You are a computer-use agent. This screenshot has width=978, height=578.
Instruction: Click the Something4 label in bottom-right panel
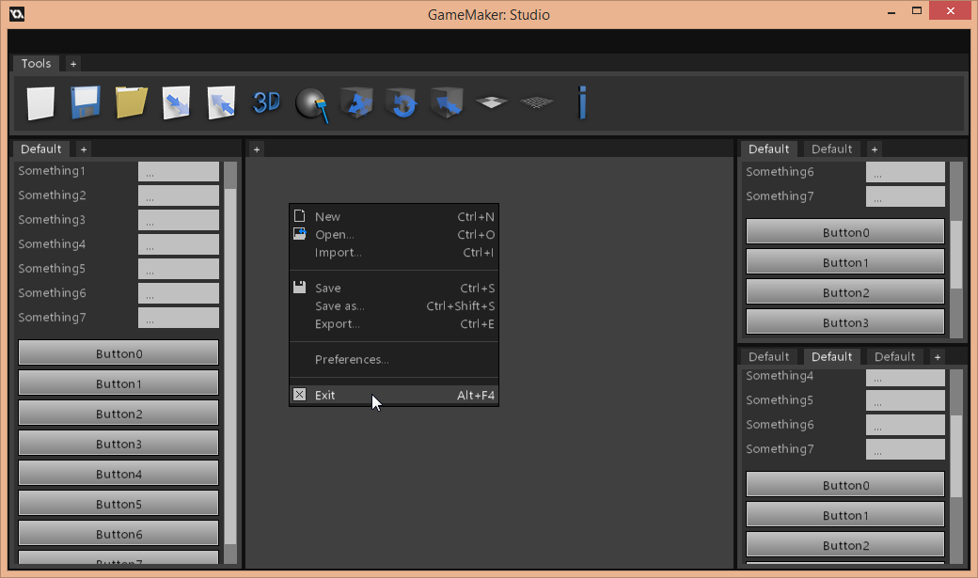(x=780, y=376)
